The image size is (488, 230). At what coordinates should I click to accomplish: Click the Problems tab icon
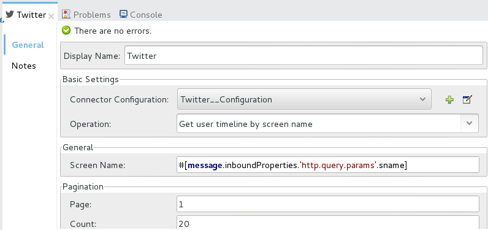[66, 14]
